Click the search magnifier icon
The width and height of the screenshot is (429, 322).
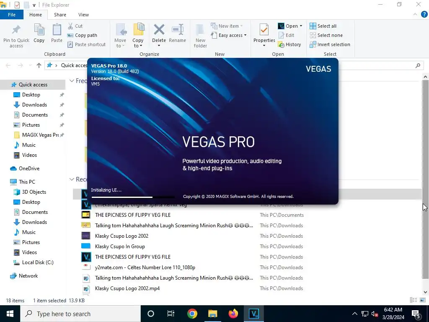[x=418, y=65]
